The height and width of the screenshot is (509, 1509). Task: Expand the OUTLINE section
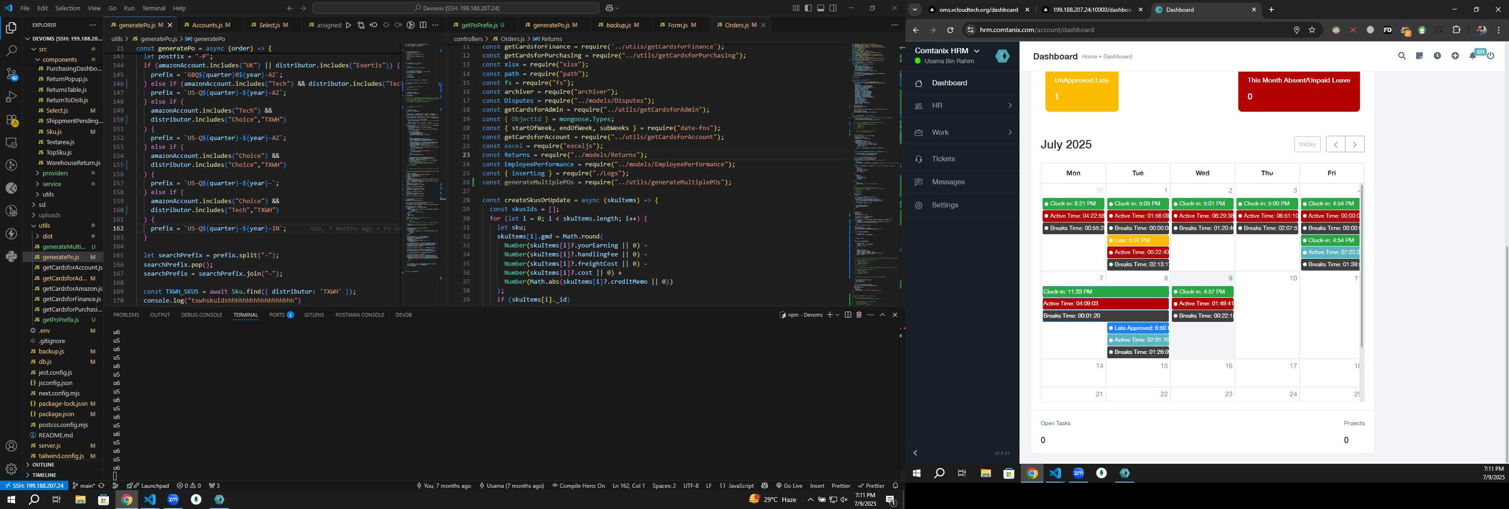pos(43,465)
